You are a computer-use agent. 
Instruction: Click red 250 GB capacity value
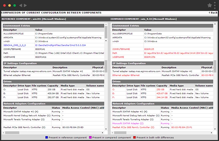pyautogui.click(x=161, y=89)
